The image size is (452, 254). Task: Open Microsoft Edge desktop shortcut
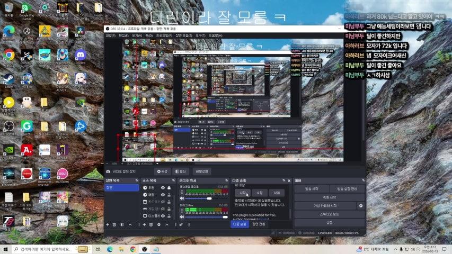8,34
